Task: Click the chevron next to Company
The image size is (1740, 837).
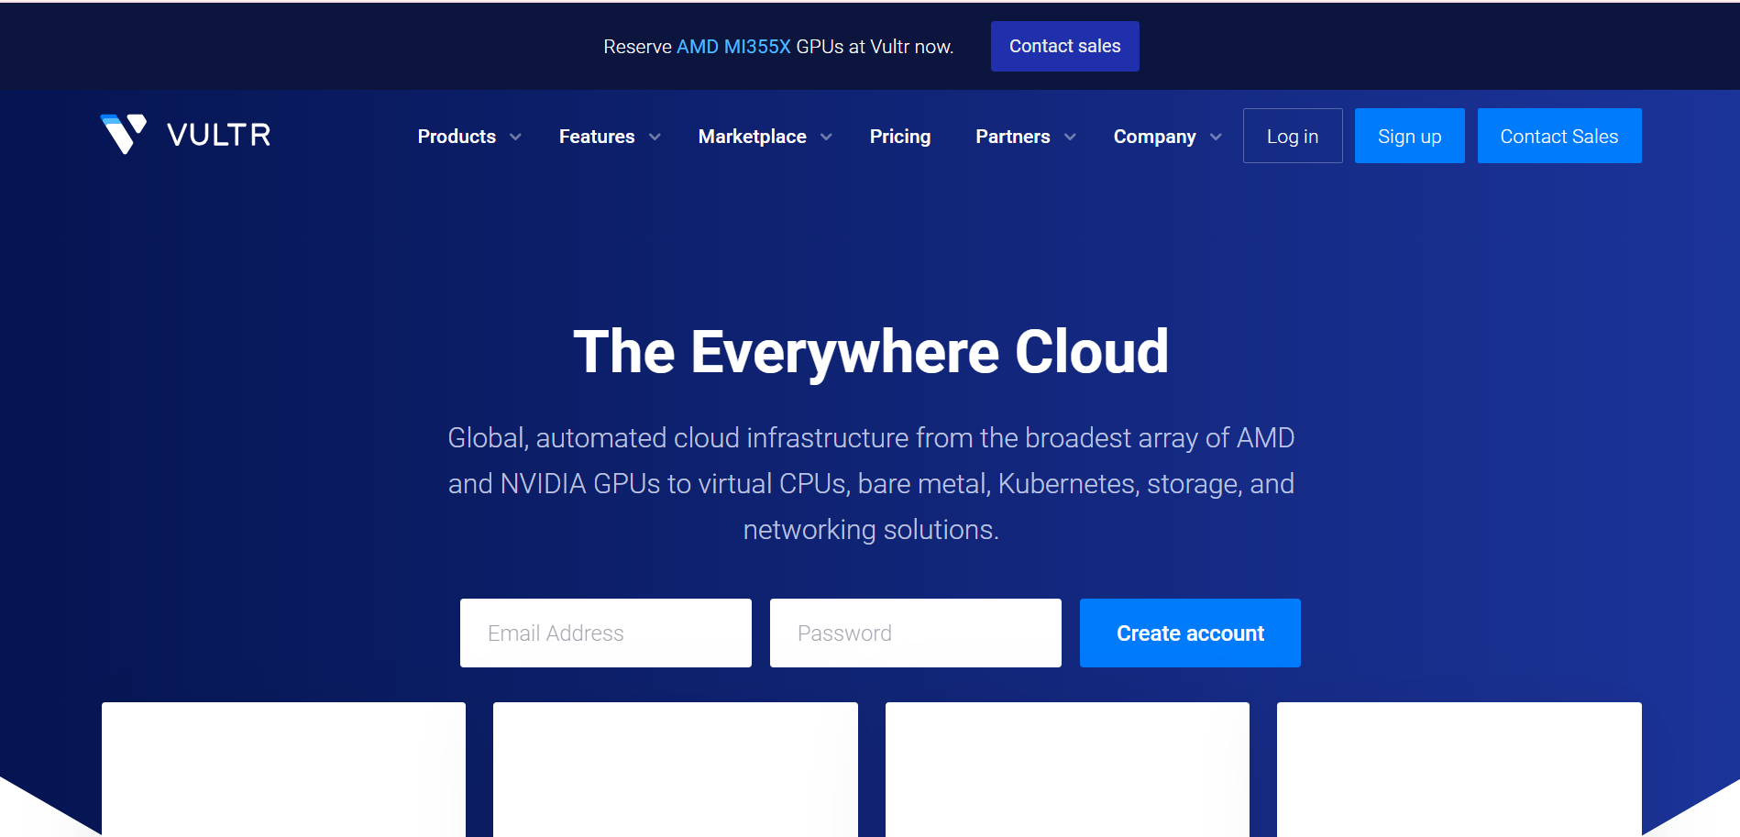Action: click(1216, 137)
